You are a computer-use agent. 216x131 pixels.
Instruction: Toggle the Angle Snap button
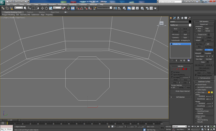click(x=82, y=8)
